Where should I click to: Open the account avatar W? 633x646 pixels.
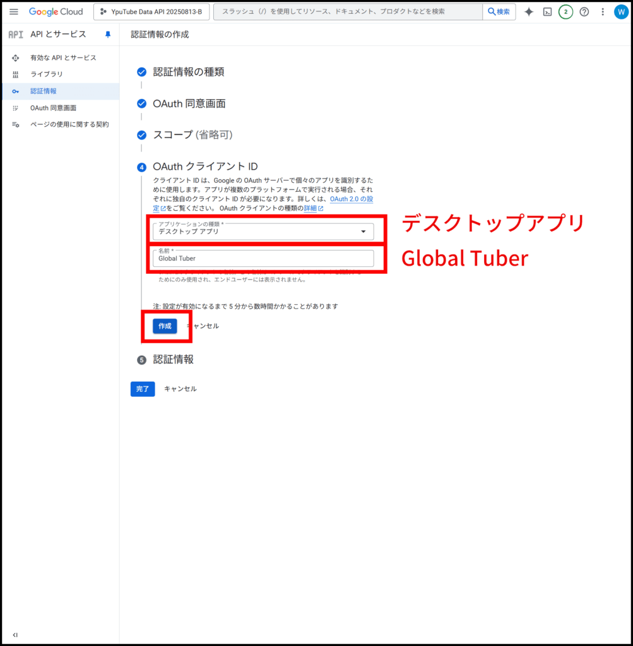[620, 11]
